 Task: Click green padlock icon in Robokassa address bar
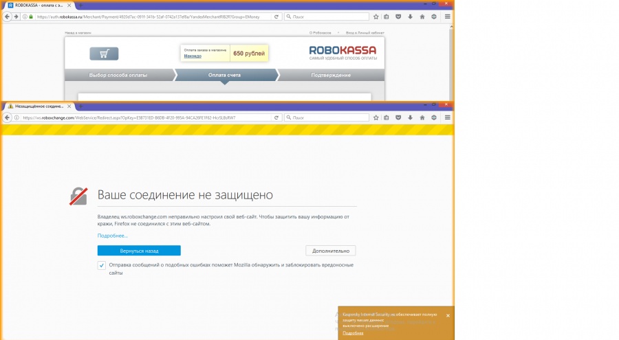coord(31,16)
